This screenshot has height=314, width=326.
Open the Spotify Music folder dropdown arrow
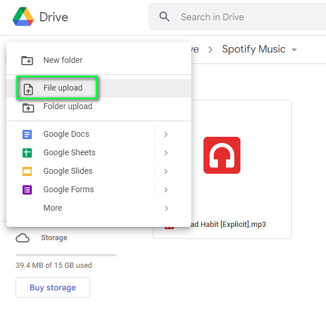[x=294, y=50]
